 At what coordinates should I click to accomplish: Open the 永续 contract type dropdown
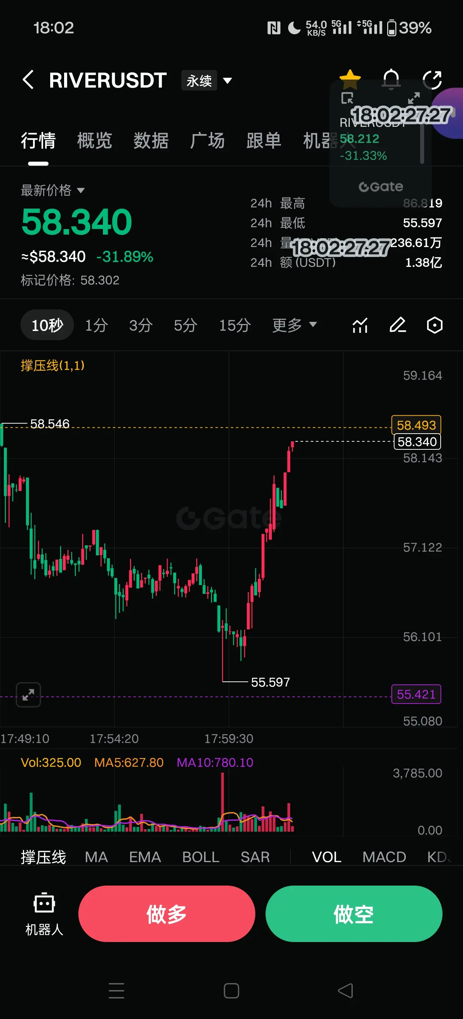pyautogui.click(x=207, y=81)
